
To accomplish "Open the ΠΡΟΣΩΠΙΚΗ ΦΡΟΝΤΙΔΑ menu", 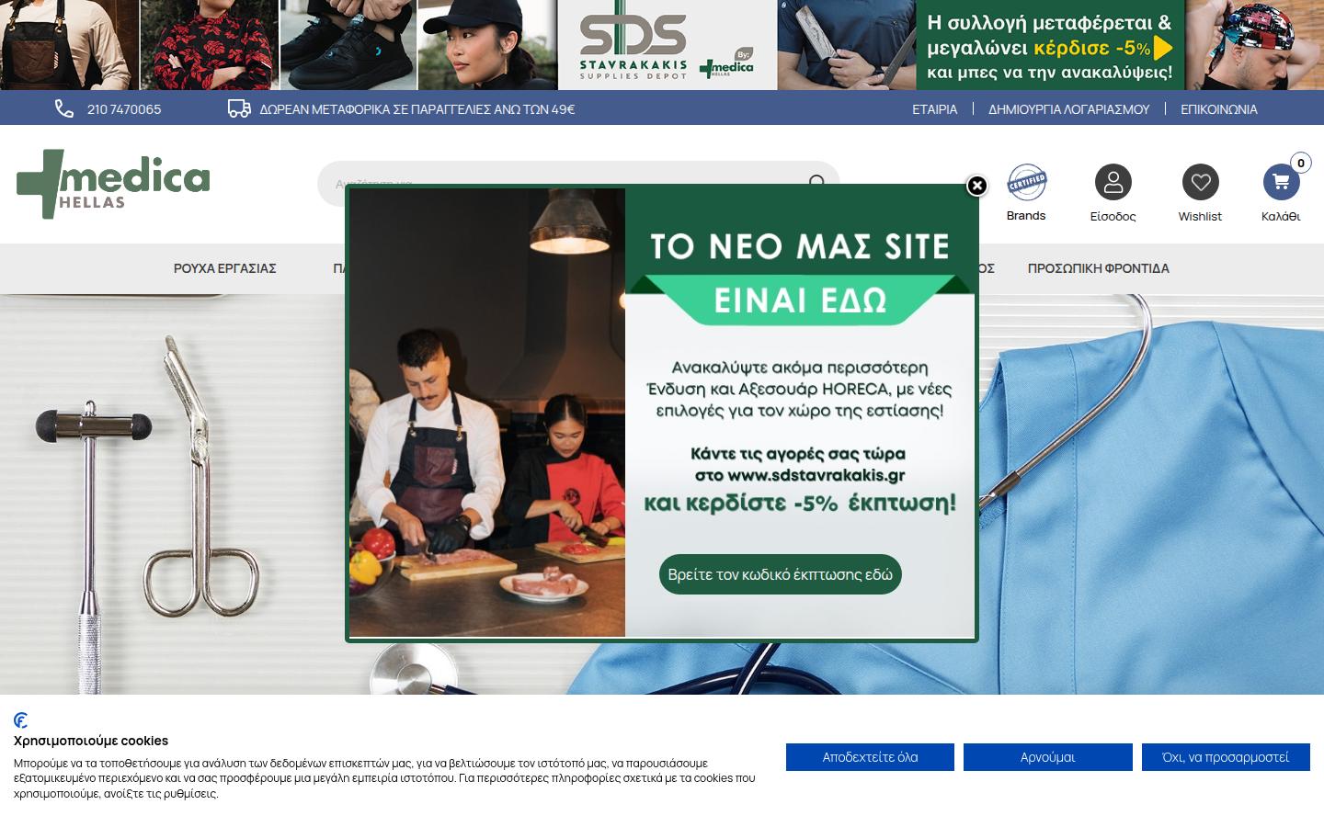I will [1099, 268].
